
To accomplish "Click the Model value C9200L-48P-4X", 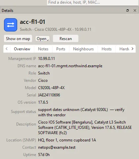I will [51, 88].
